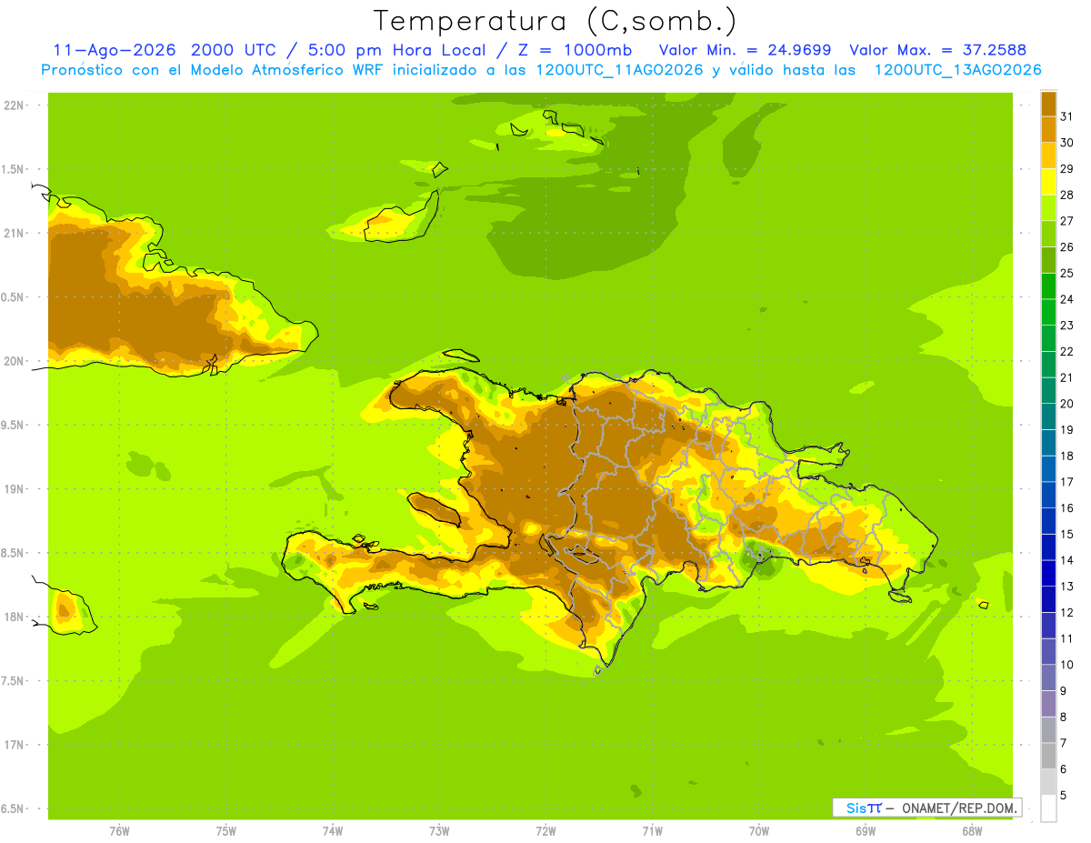Image resolution: width=1091 pixels, height=843 pixels.
Task: Click color scale label "23"
Action: click(1067, 325)
